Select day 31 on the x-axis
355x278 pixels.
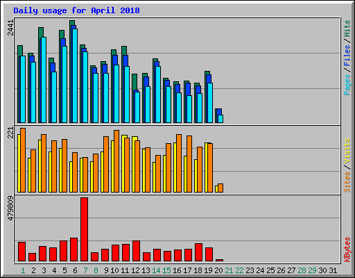333,270
